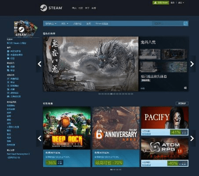Click the Browse More button above special offers
This screenshot has width=199, height=176.
tap(182, 103)
